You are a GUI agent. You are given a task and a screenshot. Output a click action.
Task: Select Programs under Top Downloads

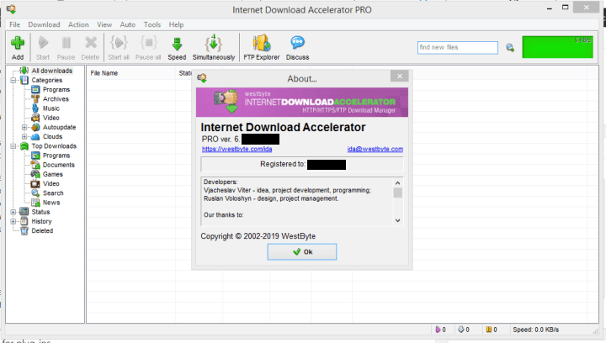coord(56,156)
